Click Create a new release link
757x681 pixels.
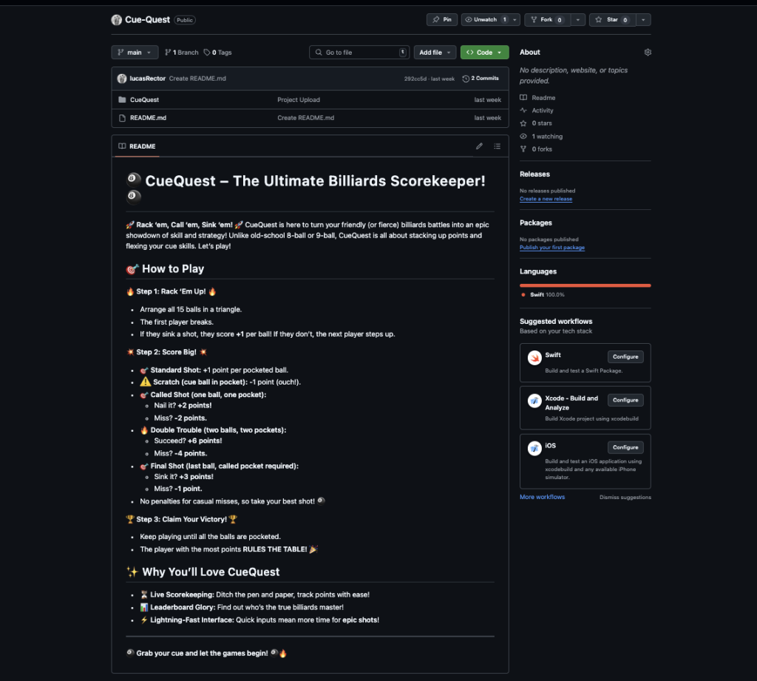click(x=546, y=199)
